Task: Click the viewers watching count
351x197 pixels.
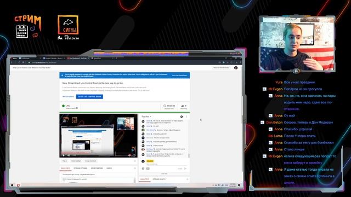Action: 184,107
